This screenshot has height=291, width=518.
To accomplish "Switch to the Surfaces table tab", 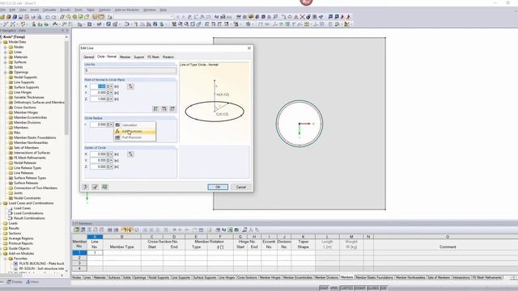I will tap(114, 277).
